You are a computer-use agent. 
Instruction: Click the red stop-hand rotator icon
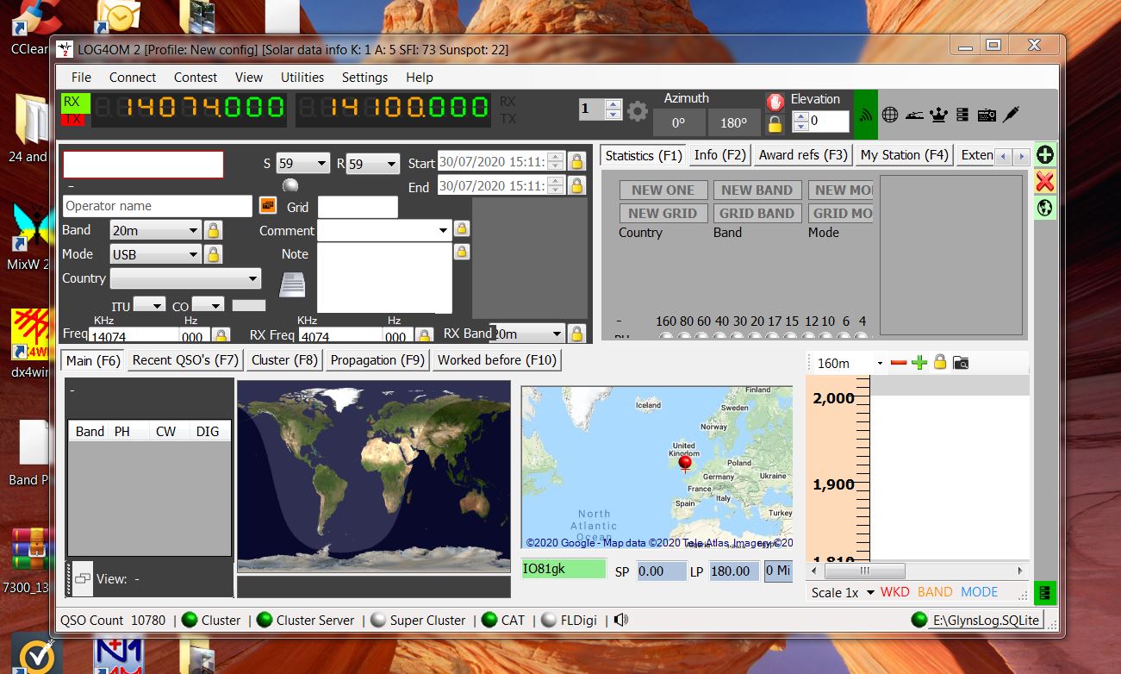[775, 102]
